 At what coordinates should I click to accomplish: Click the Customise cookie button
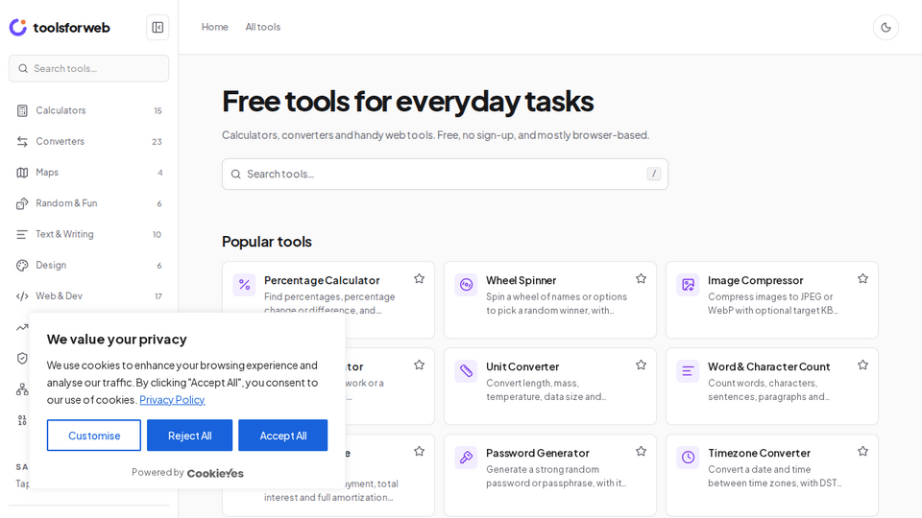point(94,436)
